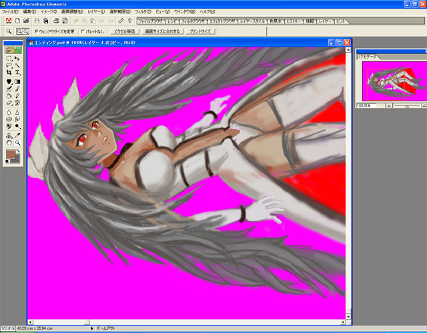Open レシピ palette well tab

coord(172,21)
